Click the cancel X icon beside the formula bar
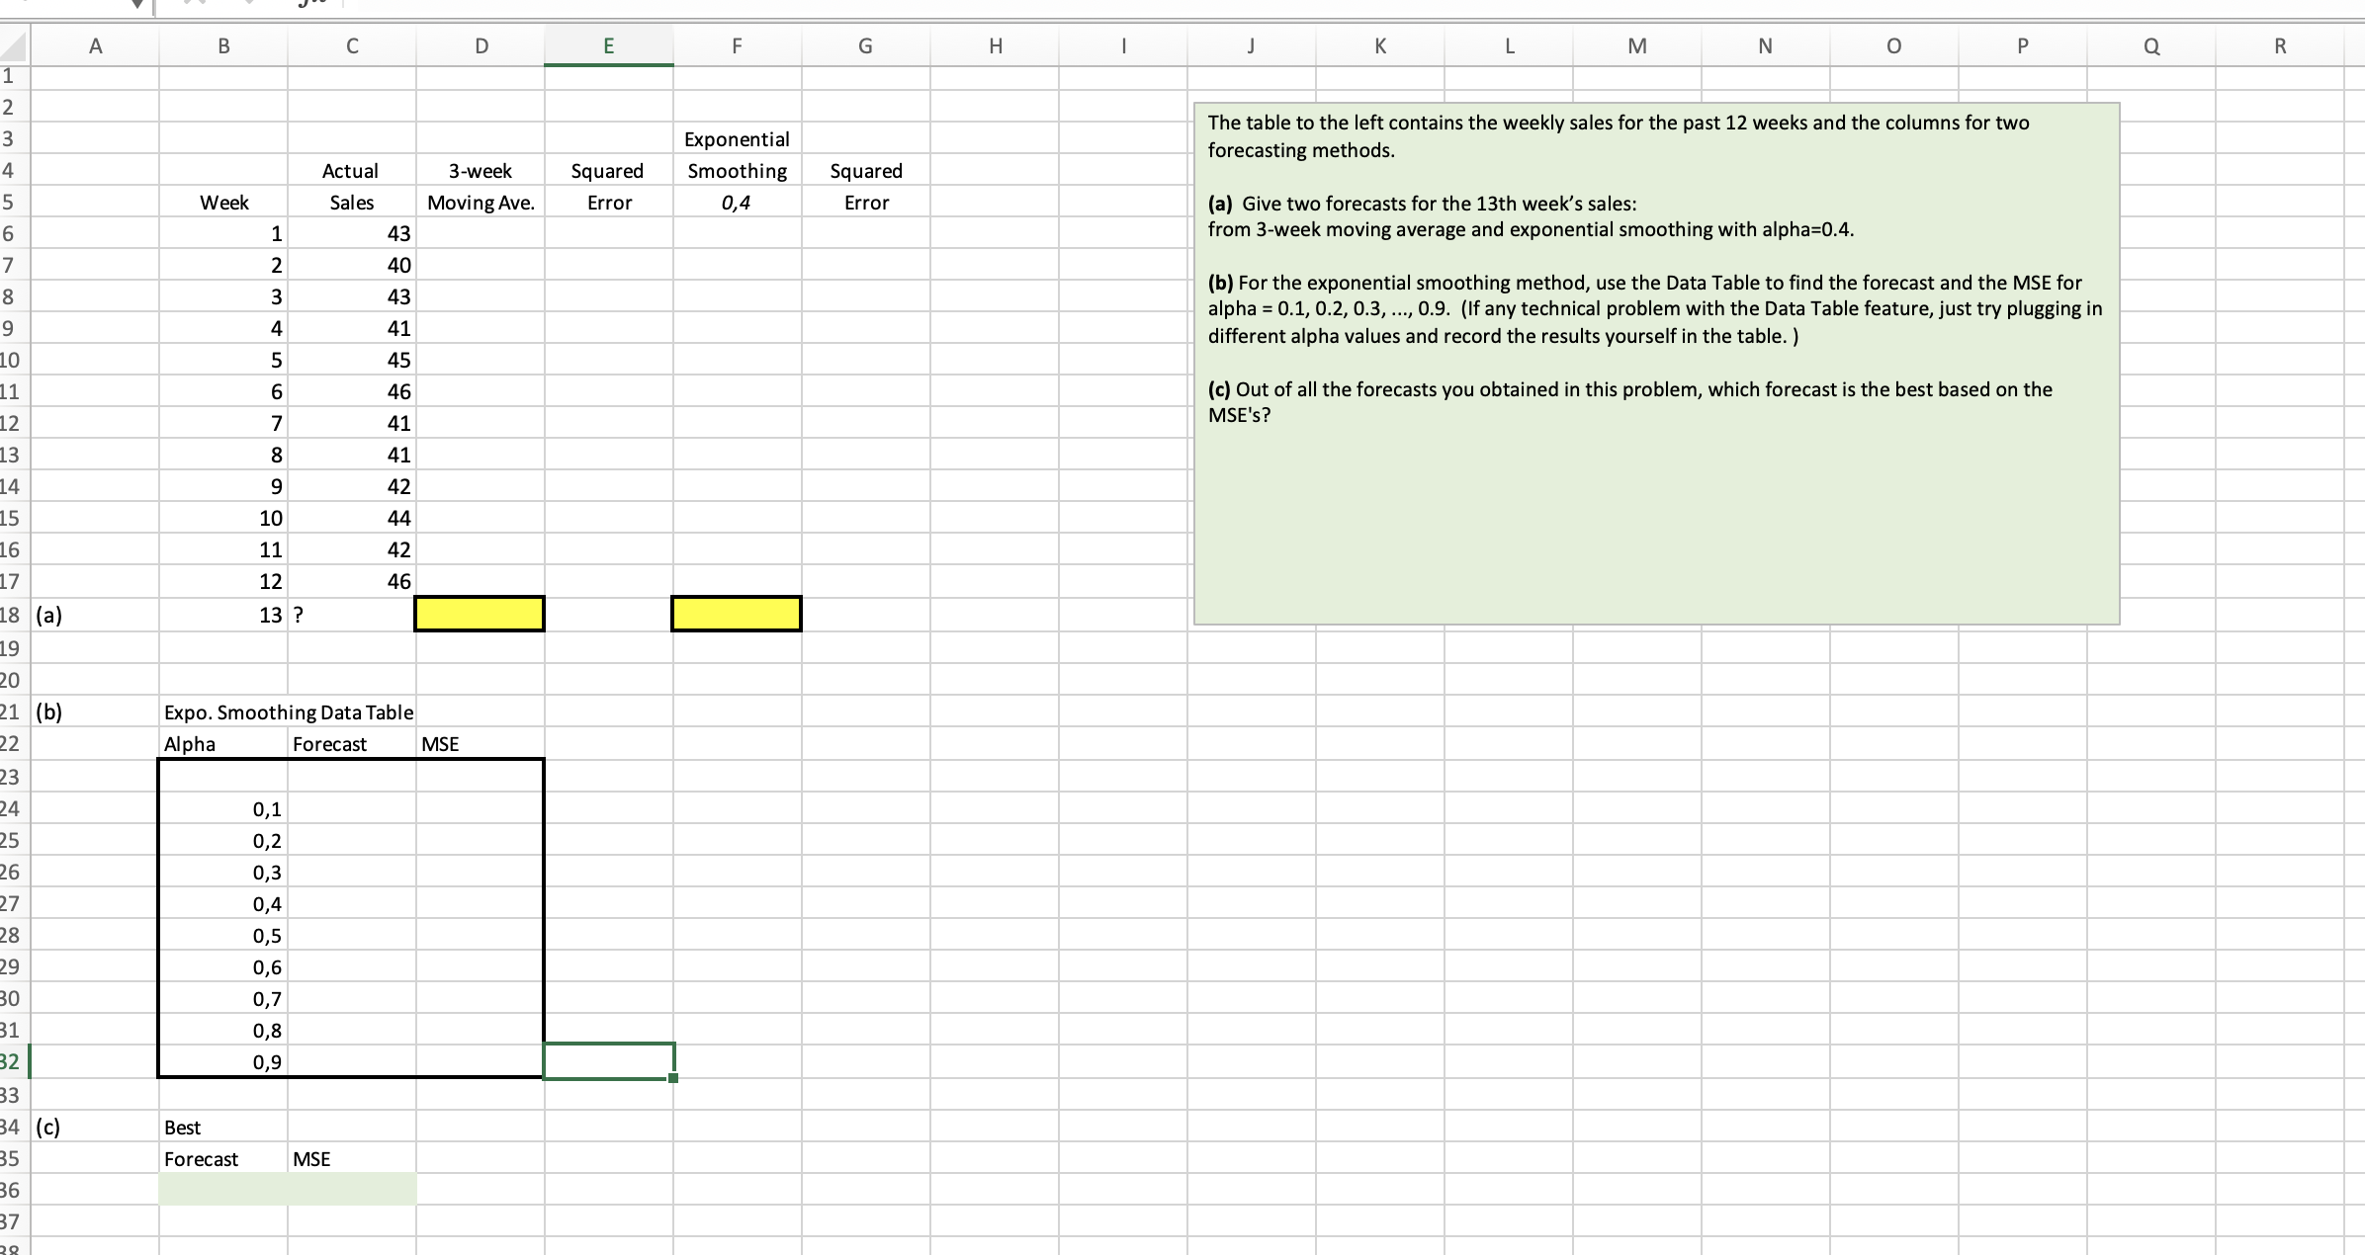 coord(193,4)
